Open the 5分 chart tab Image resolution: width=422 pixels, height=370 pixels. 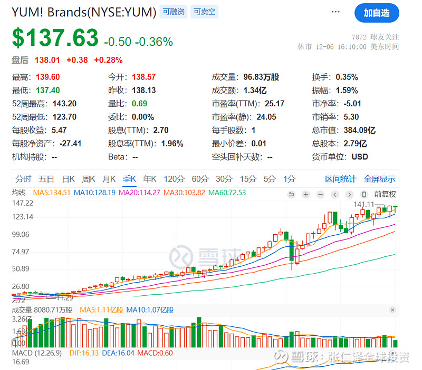(x=270, y=179)
